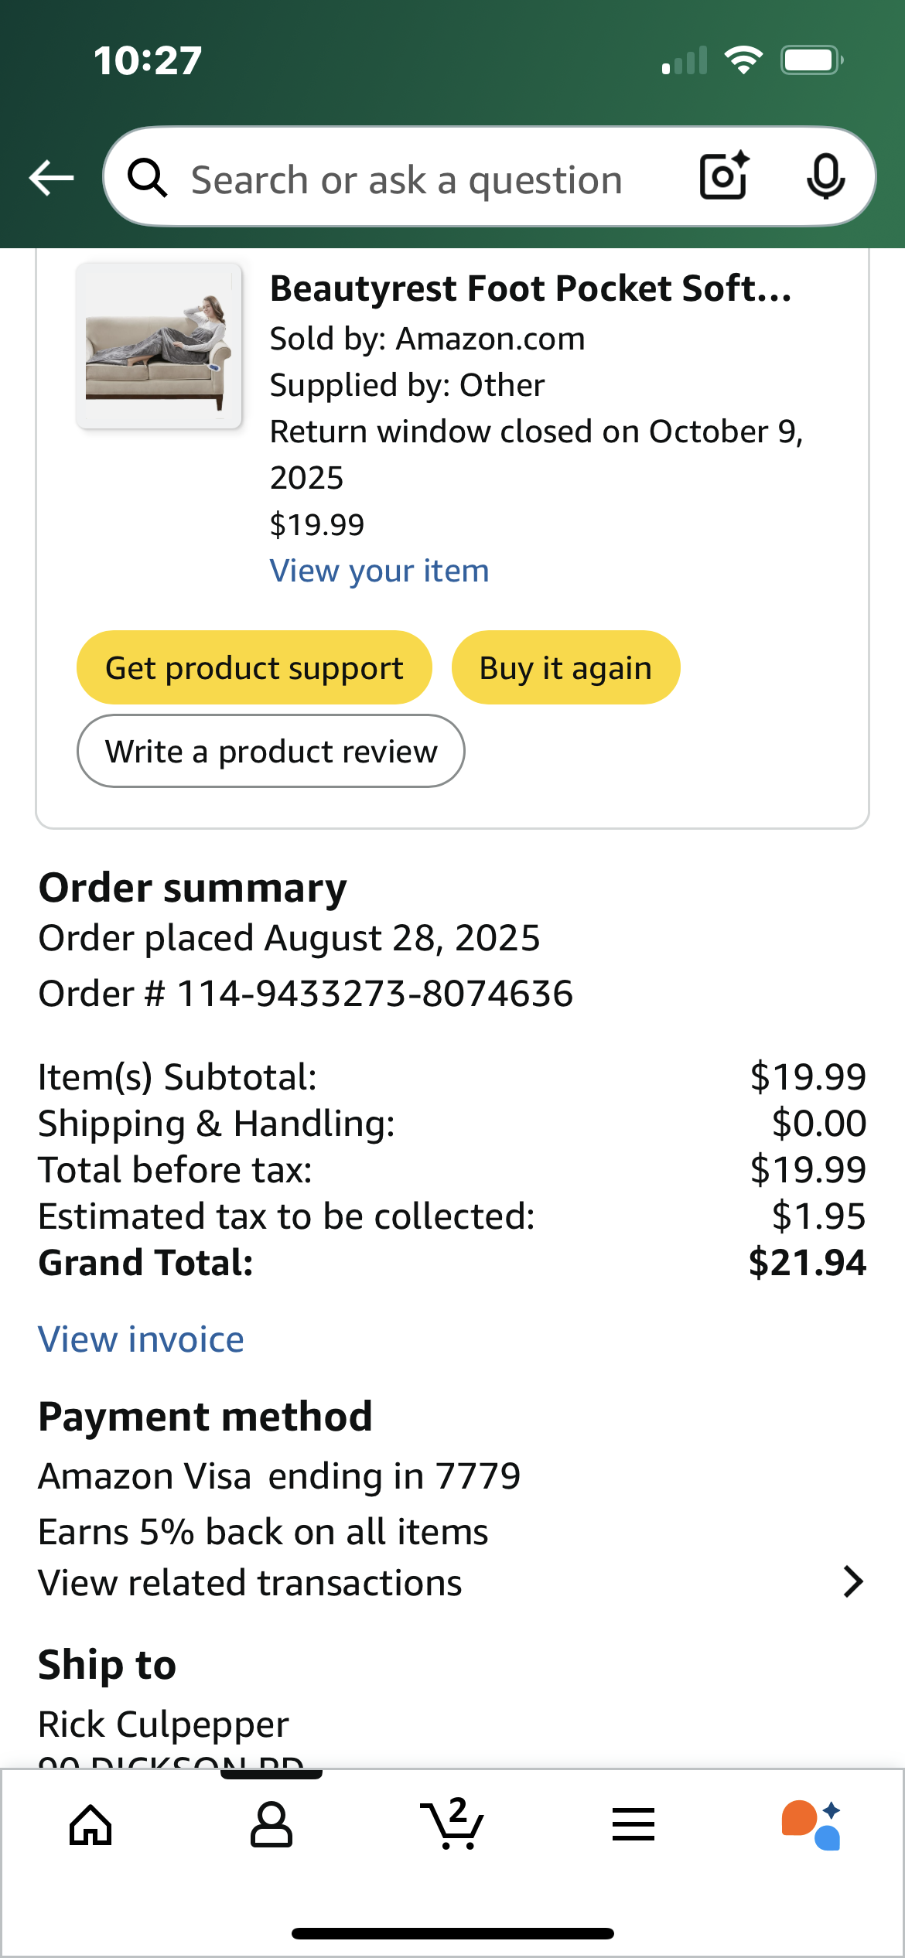Open the shopping cart icon

pyautogui.click(x=452, y=1823)
